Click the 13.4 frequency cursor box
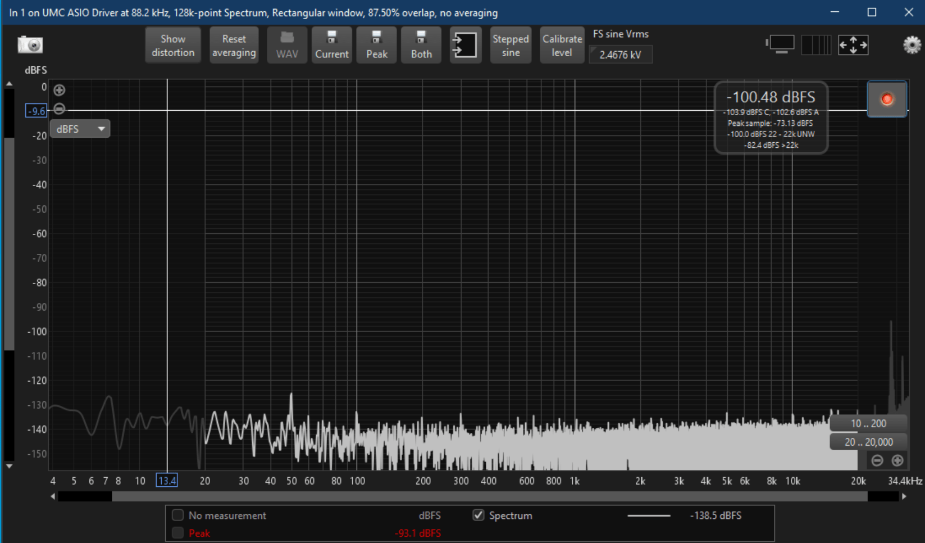Screen dimensions: 925x543 [x=167, y=481]
